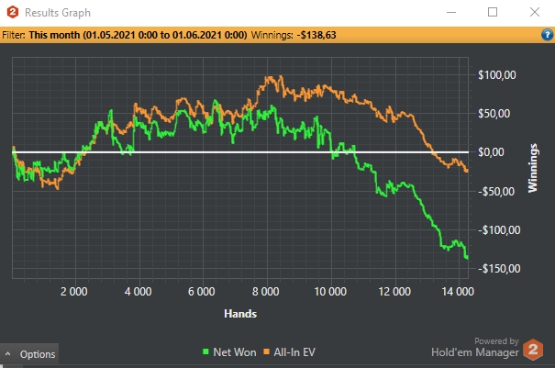Click the Hands axis title

click(240, 314)
